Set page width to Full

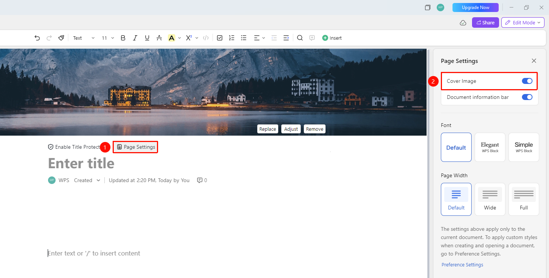pos(524,199)
